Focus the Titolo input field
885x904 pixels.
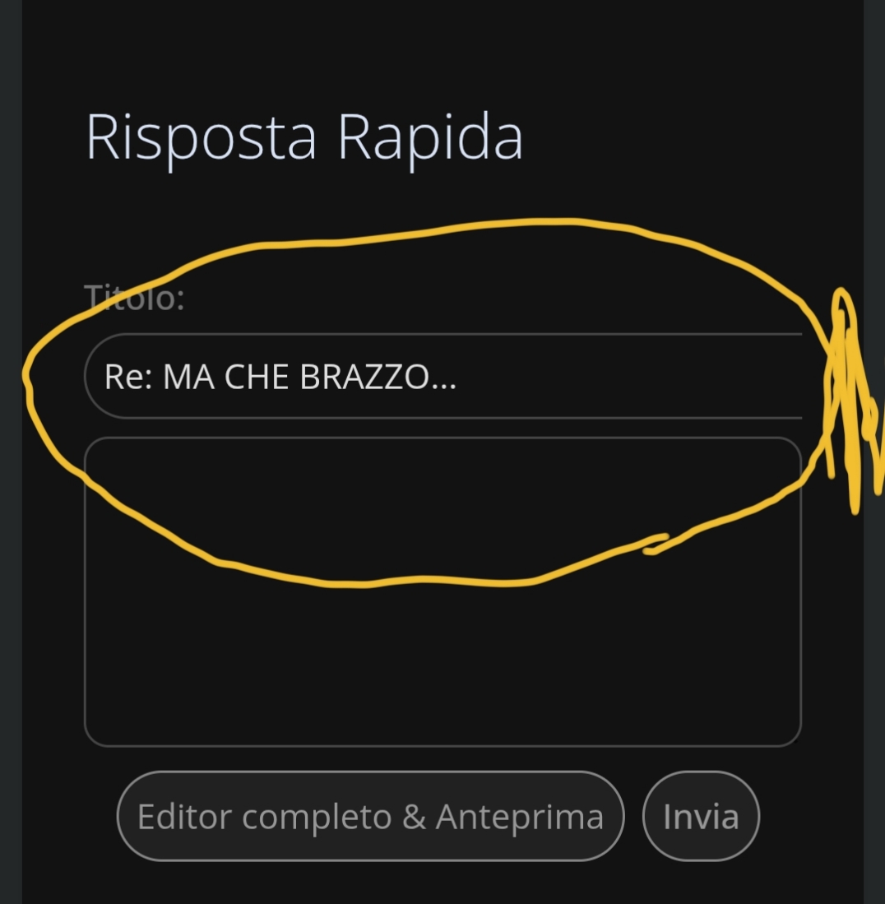point(442,376)
